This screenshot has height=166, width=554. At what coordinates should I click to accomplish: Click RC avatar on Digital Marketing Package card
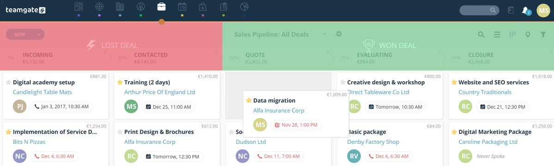(x=465, y=156)
